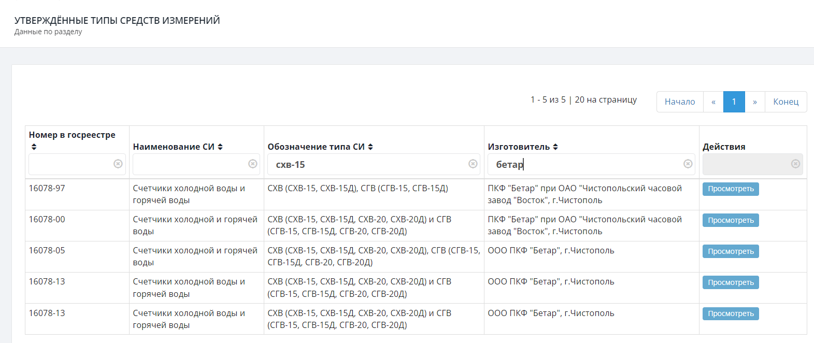The height and width of the screenshot is (343, 814).
Task: Просмотреть the record 16078-00
Action: [731, 220]
